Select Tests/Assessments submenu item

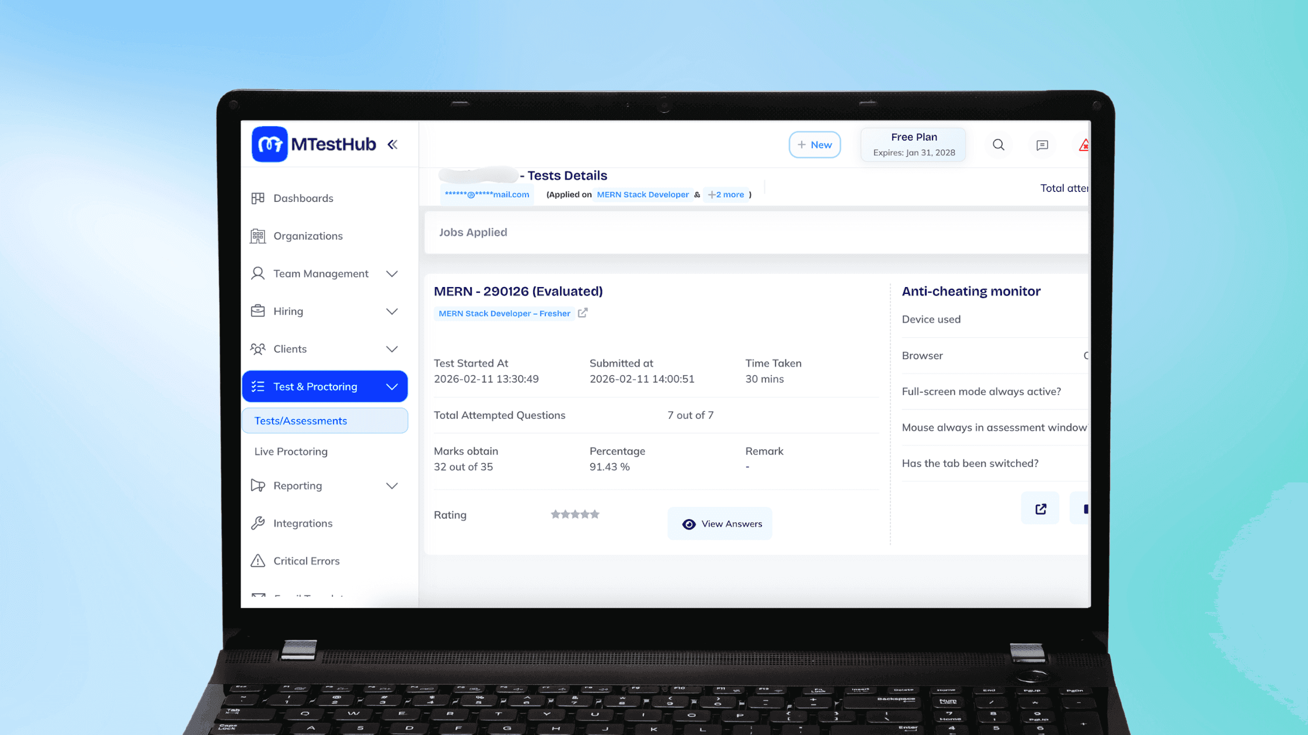pos(301,421)
